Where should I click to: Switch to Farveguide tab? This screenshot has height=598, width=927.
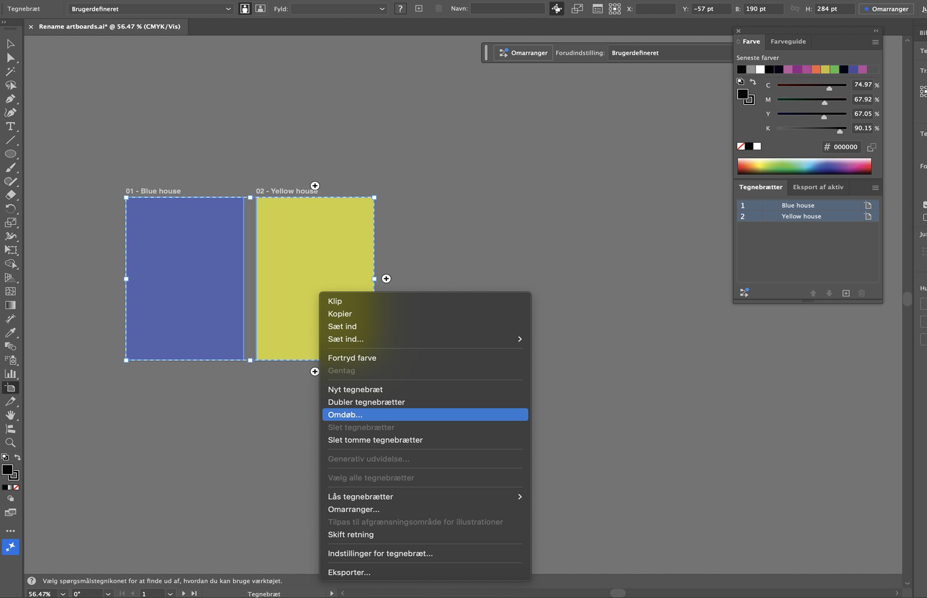click(x=788, y=41)
